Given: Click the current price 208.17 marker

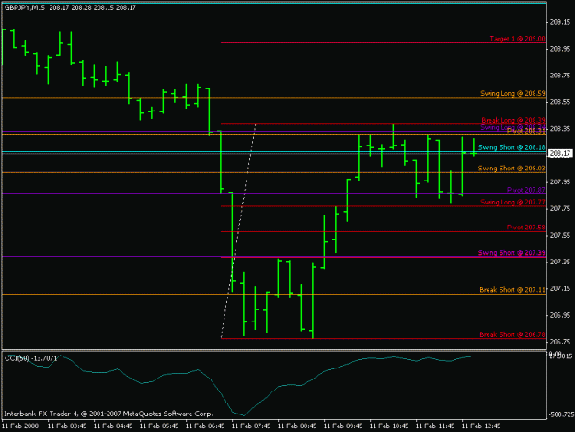Looking at the screenshot, I should (559, 153).
